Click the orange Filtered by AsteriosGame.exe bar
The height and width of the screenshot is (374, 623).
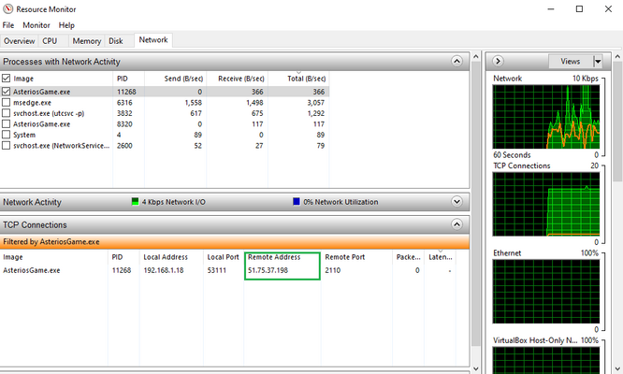coord(235,242)
